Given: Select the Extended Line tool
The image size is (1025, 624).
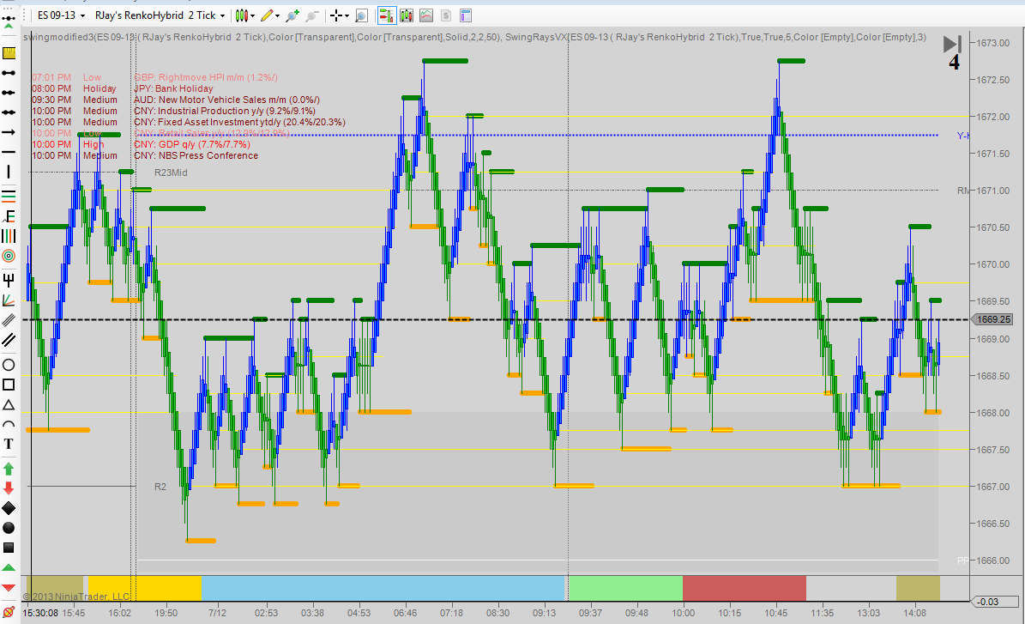Looking at the screenshot, I should click(x=9, y=112).
